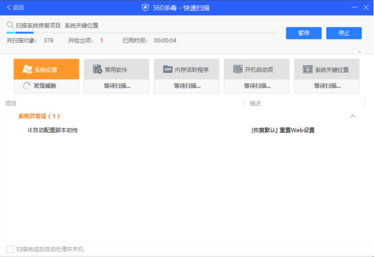Click the monitor icon in 开机启动项
The width and height of the screenshot is (374, 257).
[238, 69]
